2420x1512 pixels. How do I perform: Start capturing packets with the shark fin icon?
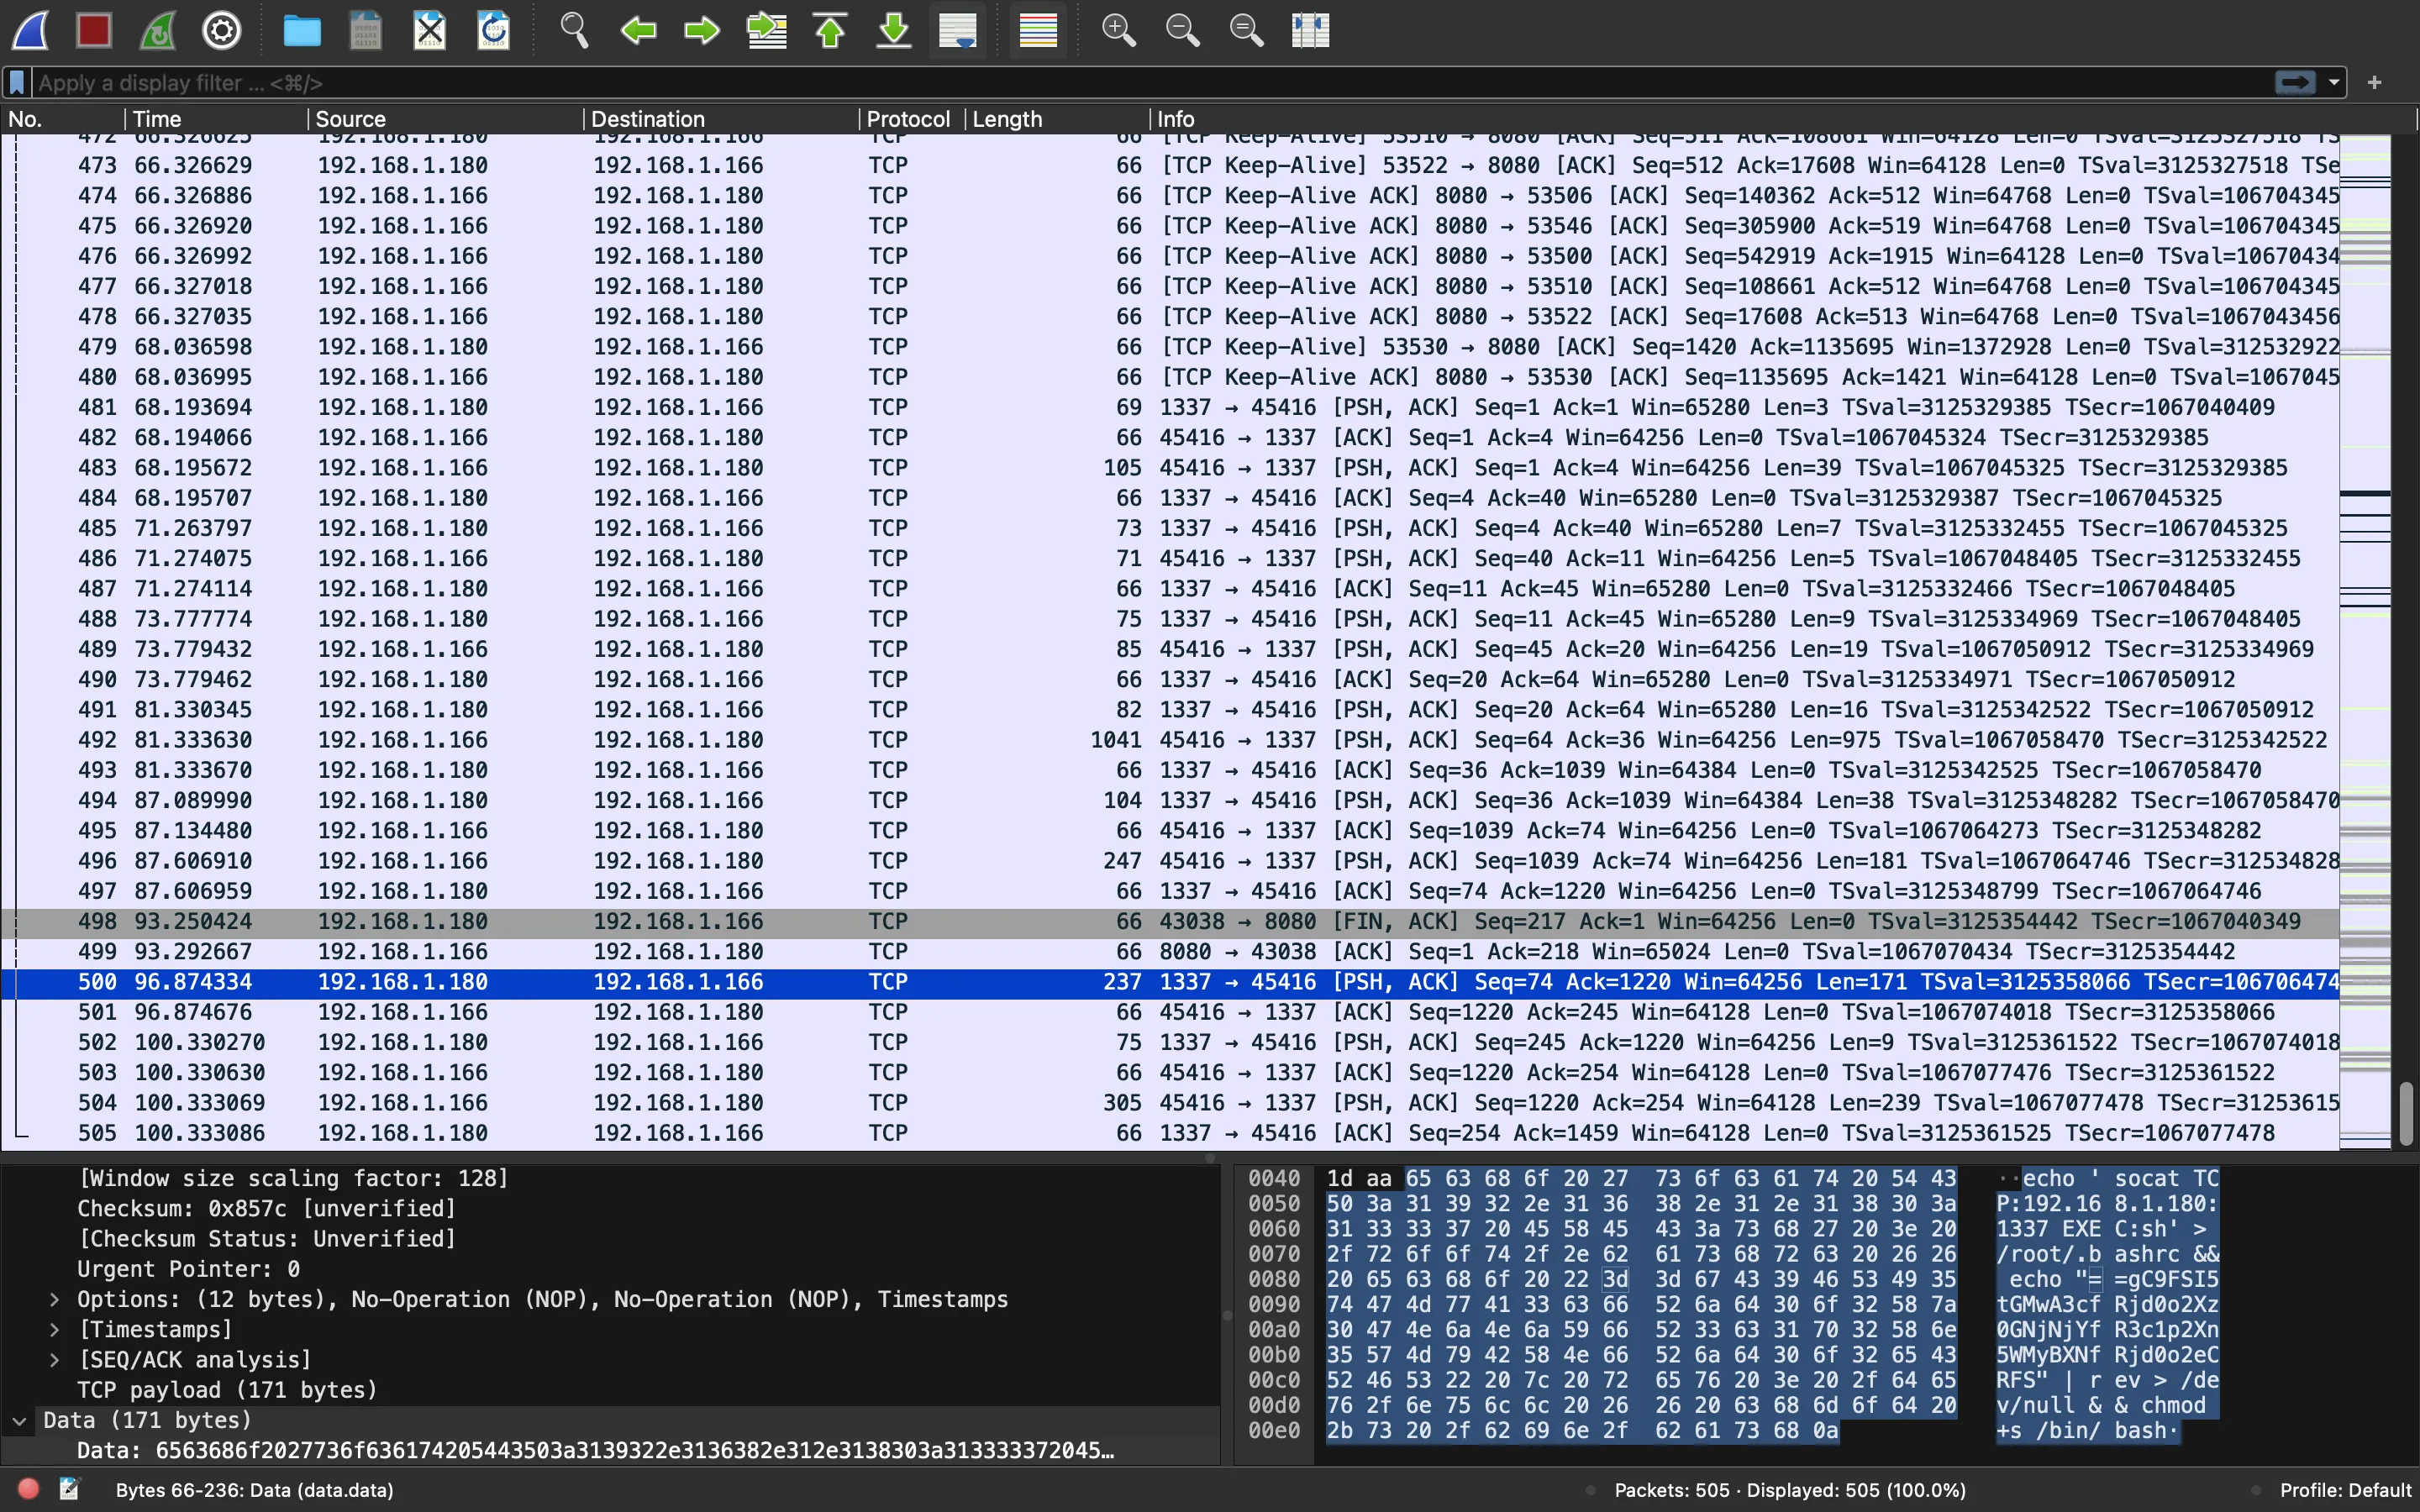tap(30, 30)
